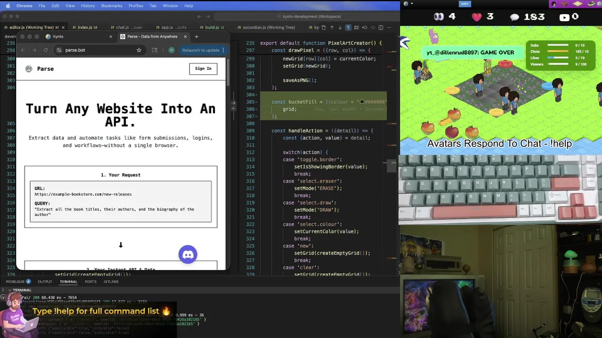
Task: Collapse the TERMINAL section chevron
Action: (x=9, y=290)
